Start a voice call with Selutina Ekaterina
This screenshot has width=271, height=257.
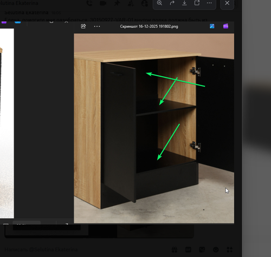click(89, 3)
